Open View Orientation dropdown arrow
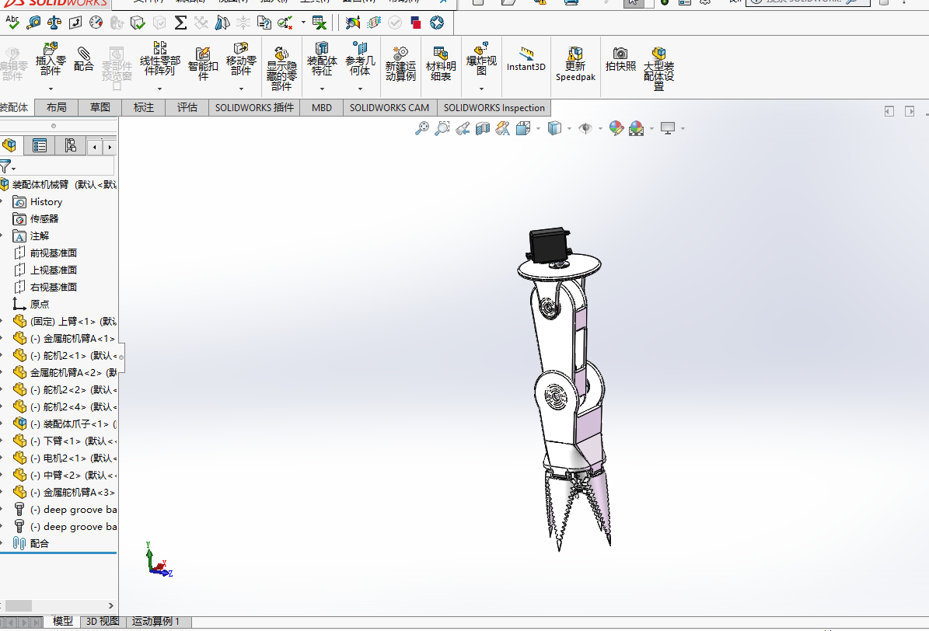 (538, 128)
